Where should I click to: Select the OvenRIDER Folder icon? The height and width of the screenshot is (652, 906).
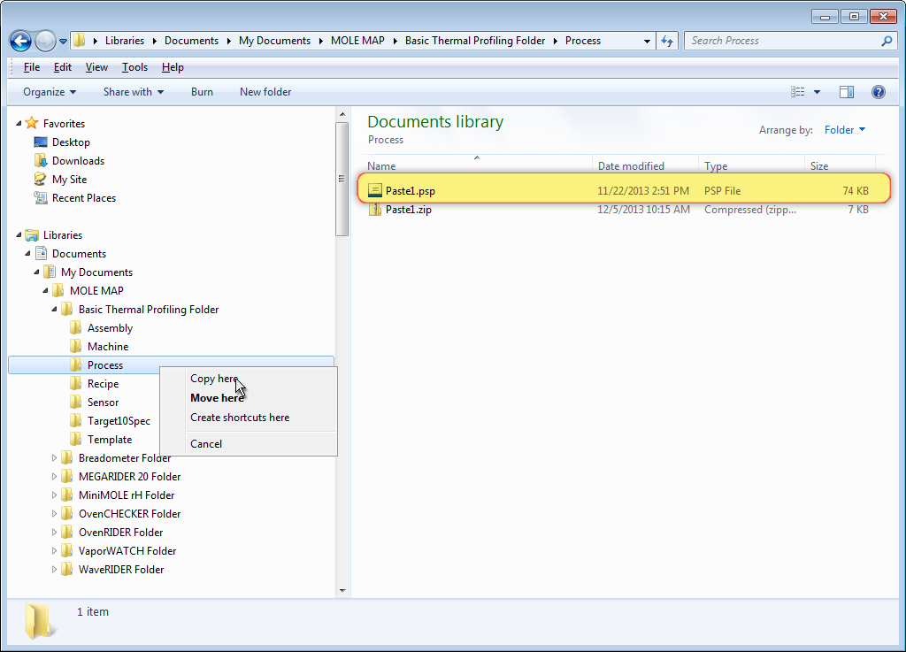67,532
